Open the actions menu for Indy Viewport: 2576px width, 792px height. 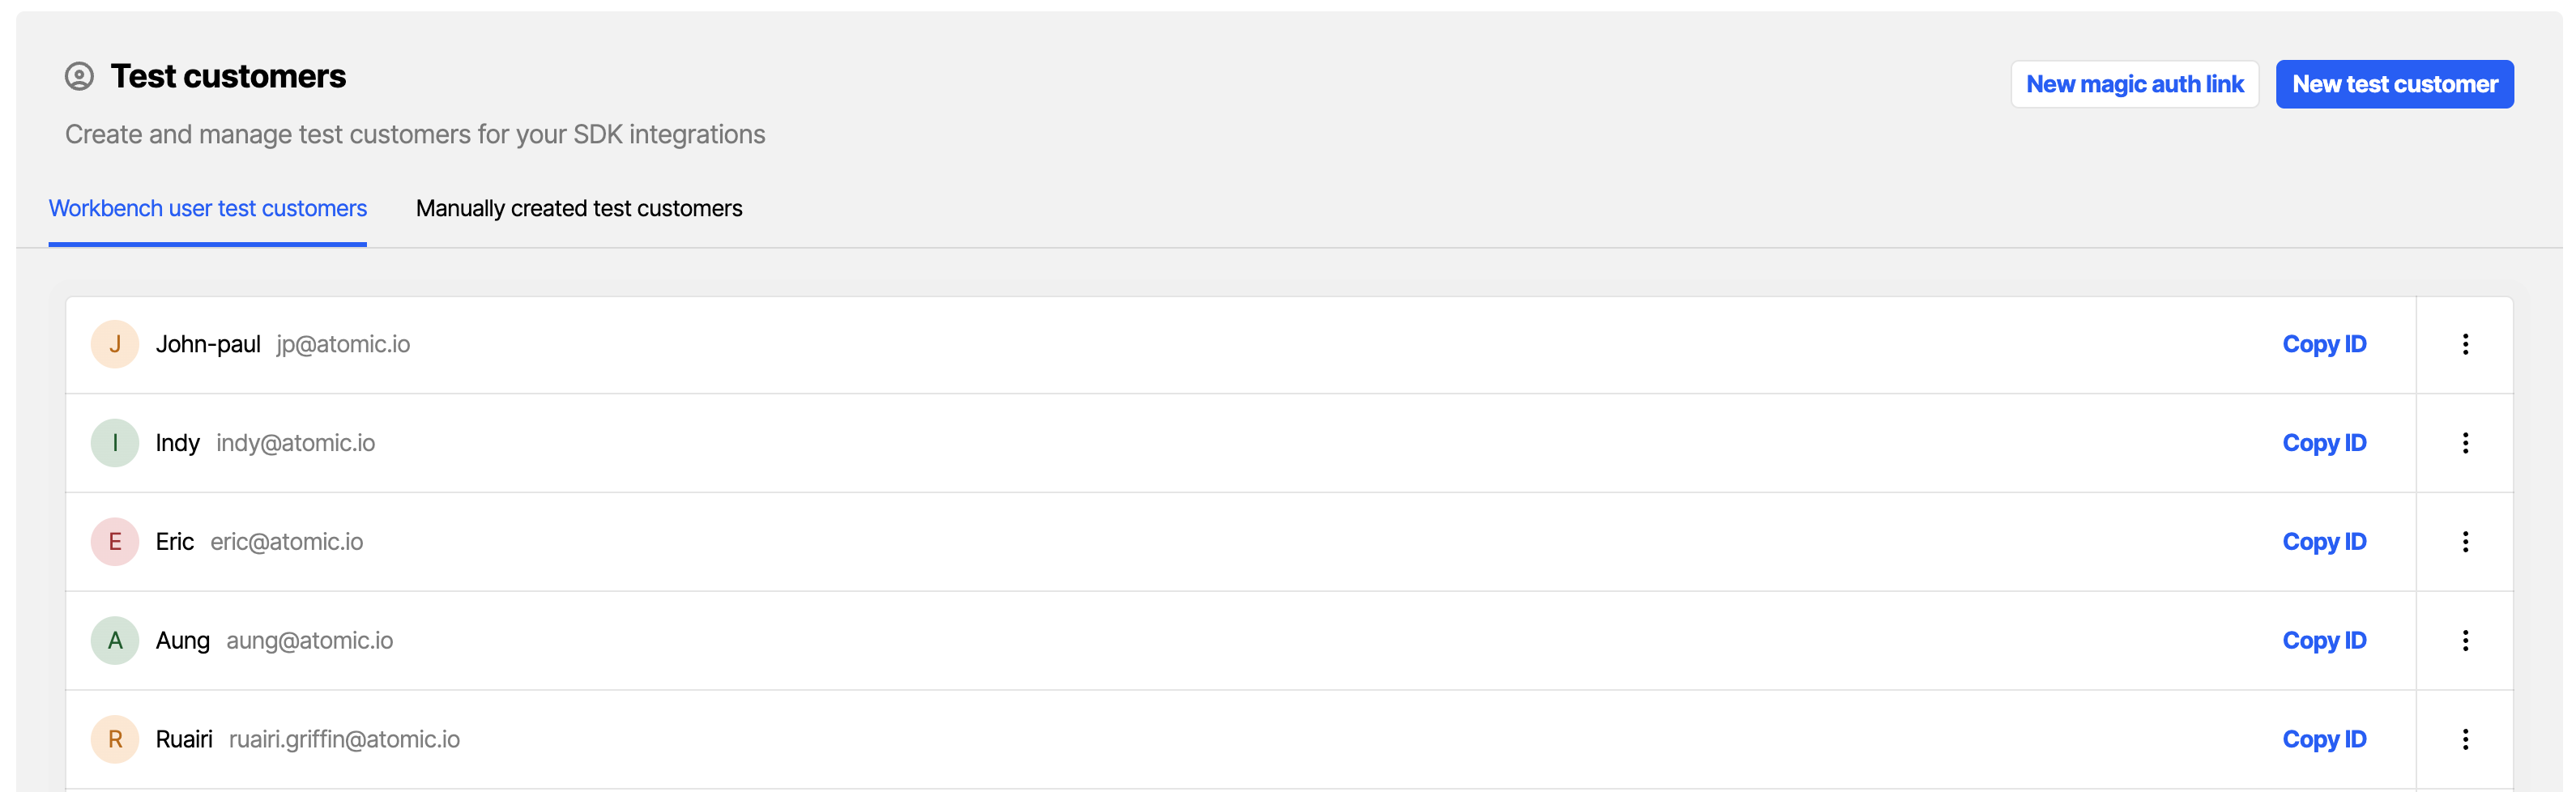tap(2466, 442)
